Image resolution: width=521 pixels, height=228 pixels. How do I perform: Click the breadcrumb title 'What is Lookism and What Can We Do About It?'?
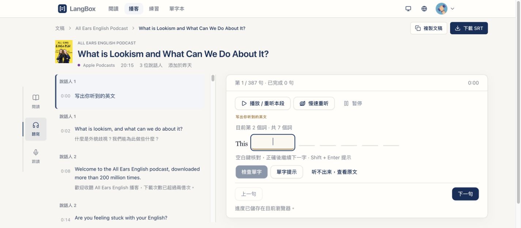tap(192, 28)
